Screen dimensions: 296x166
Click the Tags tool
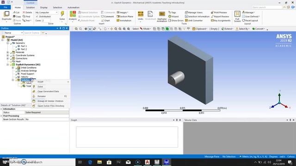(x=172, y=12)
